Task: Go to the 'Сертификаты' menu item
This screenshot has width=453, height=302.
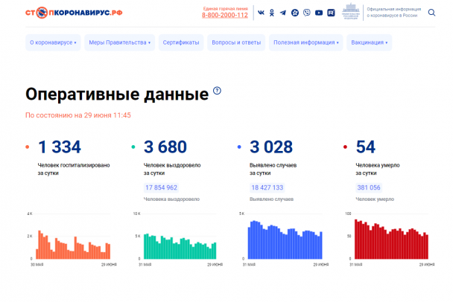Action: coord(181,43)
